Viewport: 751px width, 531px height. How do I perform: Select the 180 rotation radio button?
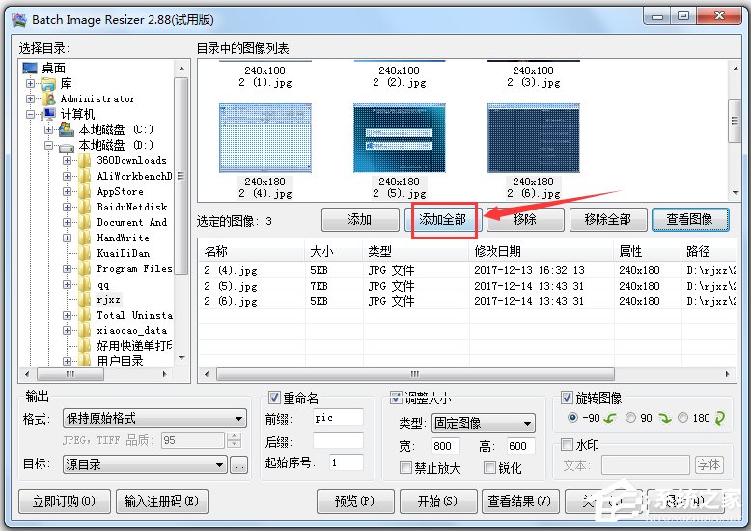pyautogui.click(x=682, y=418)
